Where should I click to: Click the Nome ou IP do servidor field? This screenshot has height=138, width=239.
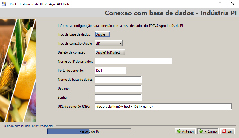click(x=133, y=61)
